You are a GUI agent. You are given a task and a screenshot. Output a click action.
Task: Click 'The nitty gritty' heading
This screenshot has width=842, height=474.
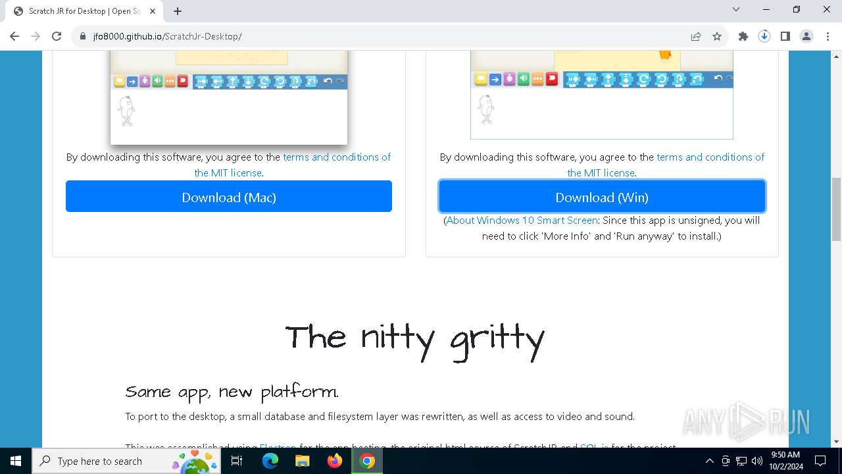point(415,340)
